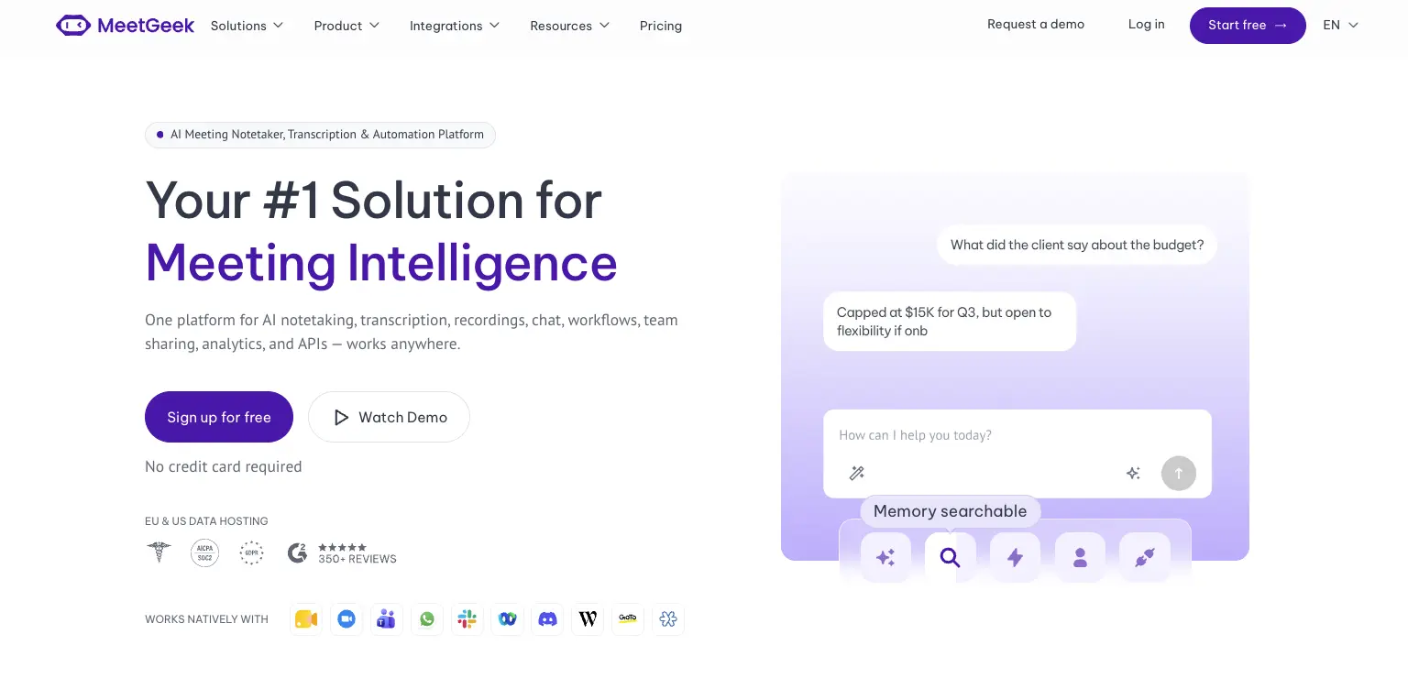Select the person profile tile
Screen dimensions: 1408x689
tap(1080, 557)
